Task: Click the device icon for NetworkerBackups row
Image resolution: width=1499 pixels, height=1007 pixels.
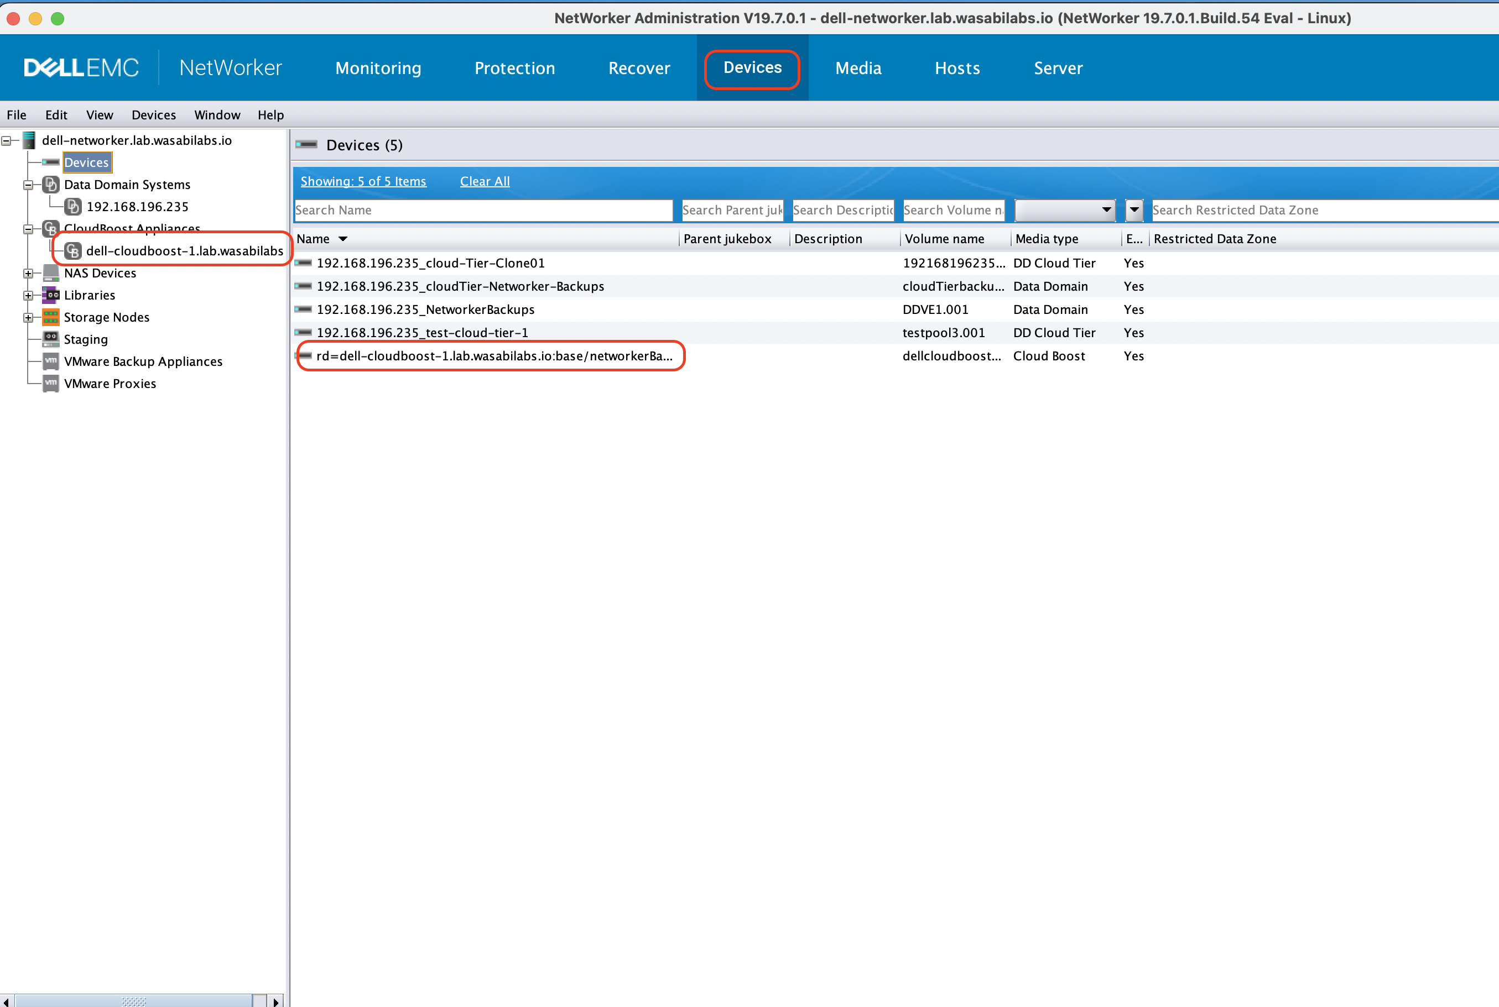Action: tap(304, 309)
